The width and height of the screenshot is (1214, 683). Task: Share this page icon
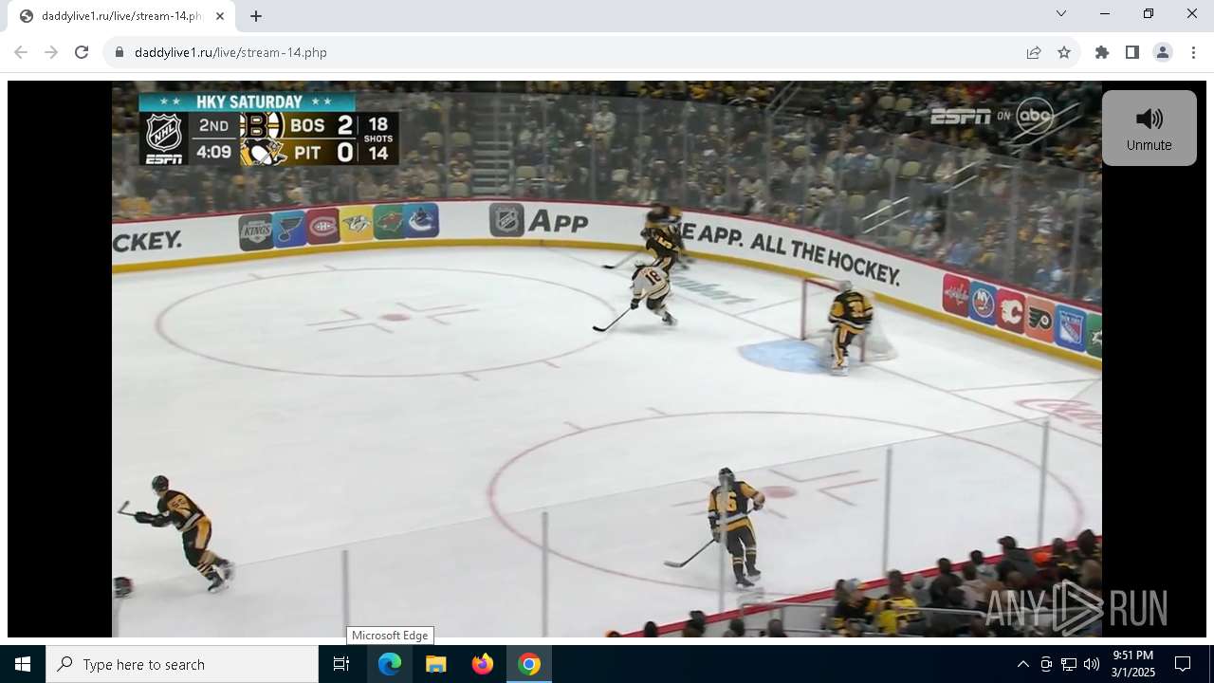(x=1034, y=52)
